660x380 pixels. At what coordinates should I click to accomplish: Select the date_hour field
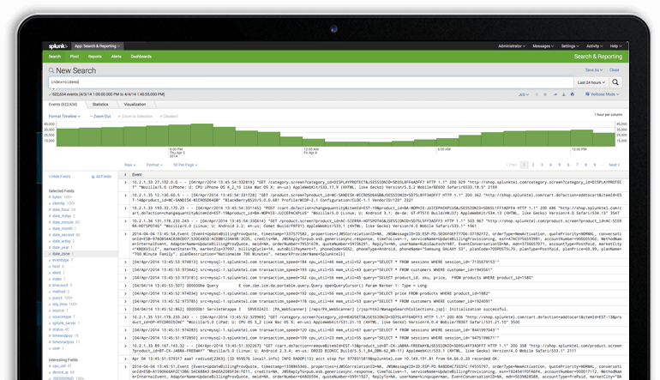(61, 210)
